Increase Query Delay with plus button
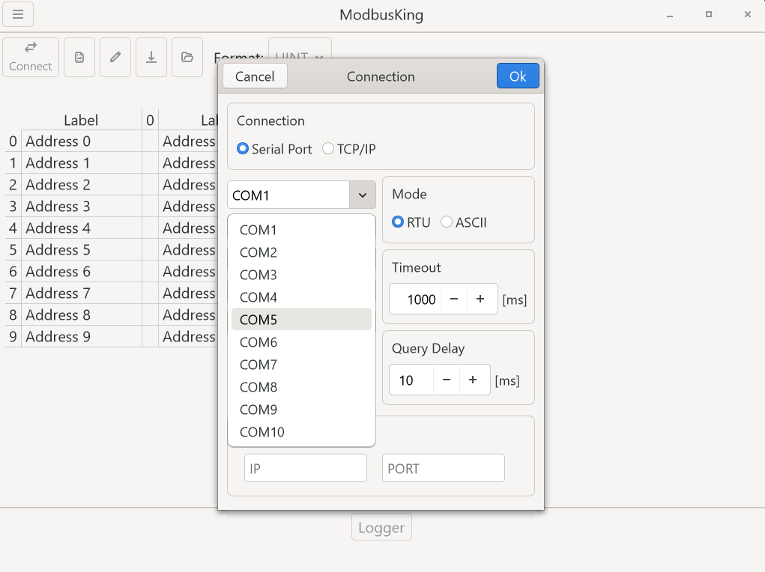Viewport: 765px width, 572px height. 474,380
